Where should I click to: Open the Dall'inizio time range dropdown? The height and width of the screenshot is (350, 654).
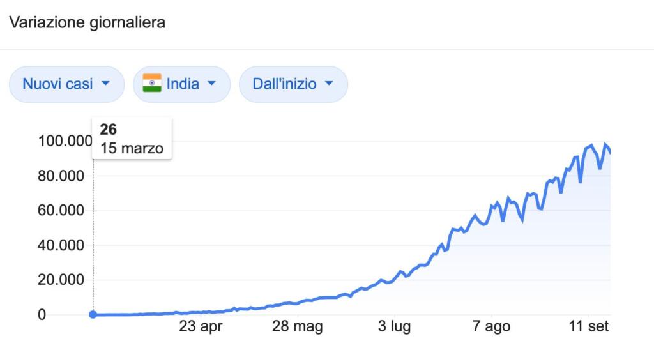pyautogui.click(x=293, y=84)
